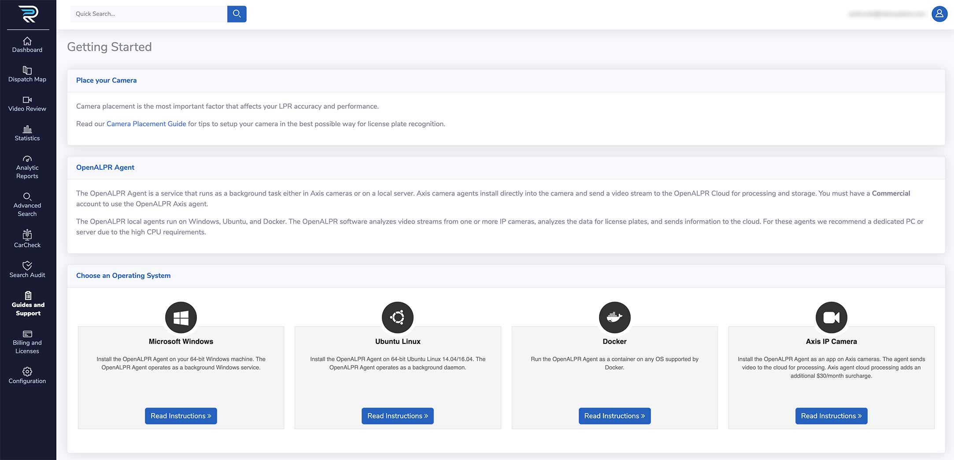Open the Statistics page
Viewport: 954px width, 460px height.
[x=27, y=133]
